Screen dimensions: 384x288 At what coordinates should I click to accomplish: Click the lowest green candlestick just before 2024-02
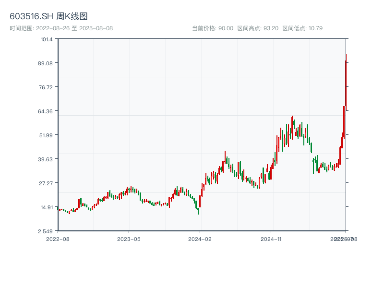(198, 210)
